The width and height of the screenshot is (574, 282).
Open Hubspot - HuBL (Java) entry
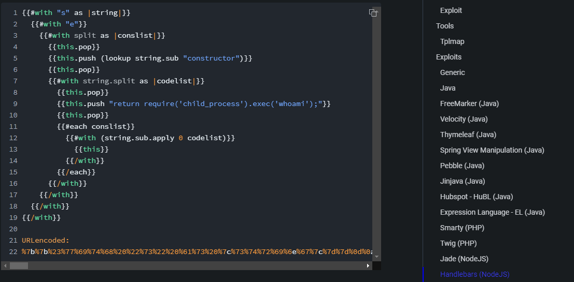476,197
